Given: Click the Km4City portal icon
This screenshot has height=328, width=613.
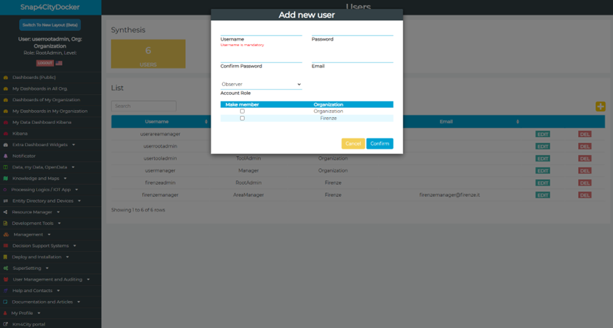Looking at the screenshot, I should pyautogui.click(x=6, y=324).
